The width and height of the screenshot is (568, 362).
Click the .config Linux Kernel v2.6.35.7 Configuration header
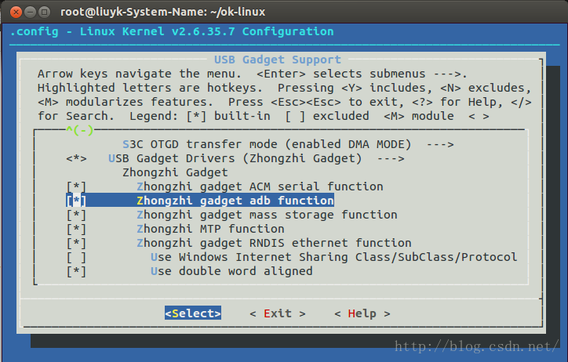coord(172,31)
